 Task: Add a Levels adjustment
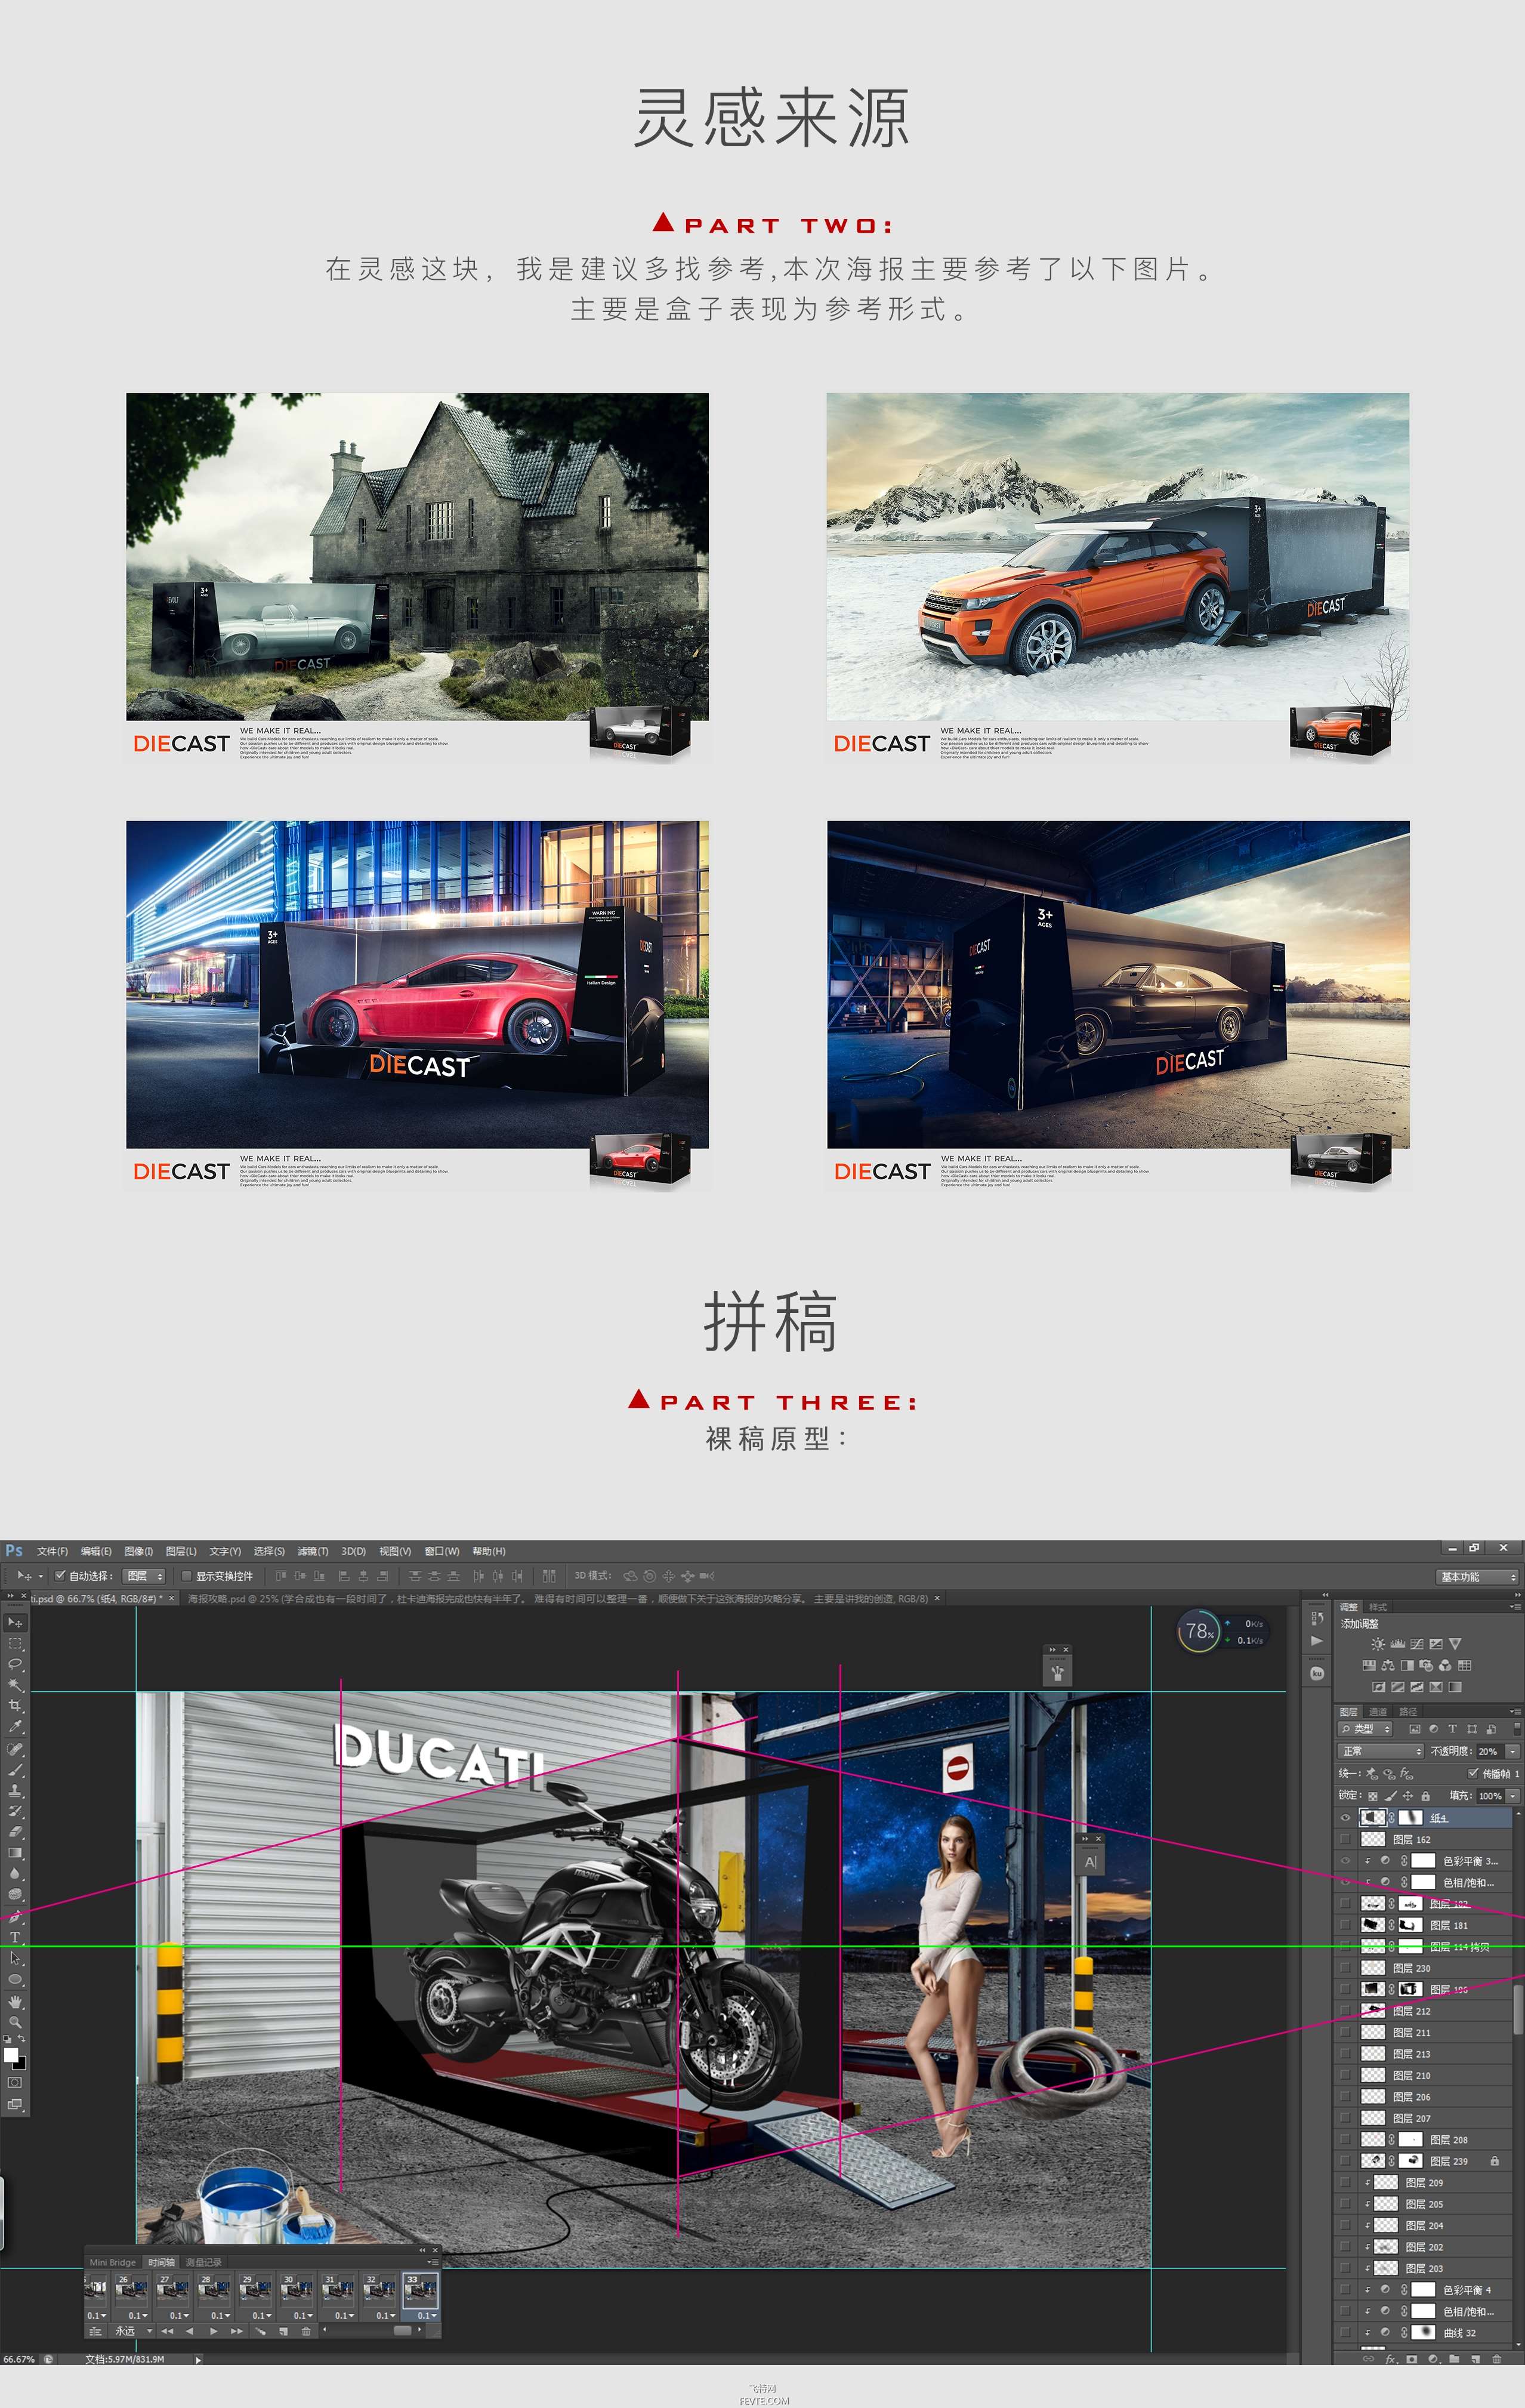click(x=1398, y=1644)
